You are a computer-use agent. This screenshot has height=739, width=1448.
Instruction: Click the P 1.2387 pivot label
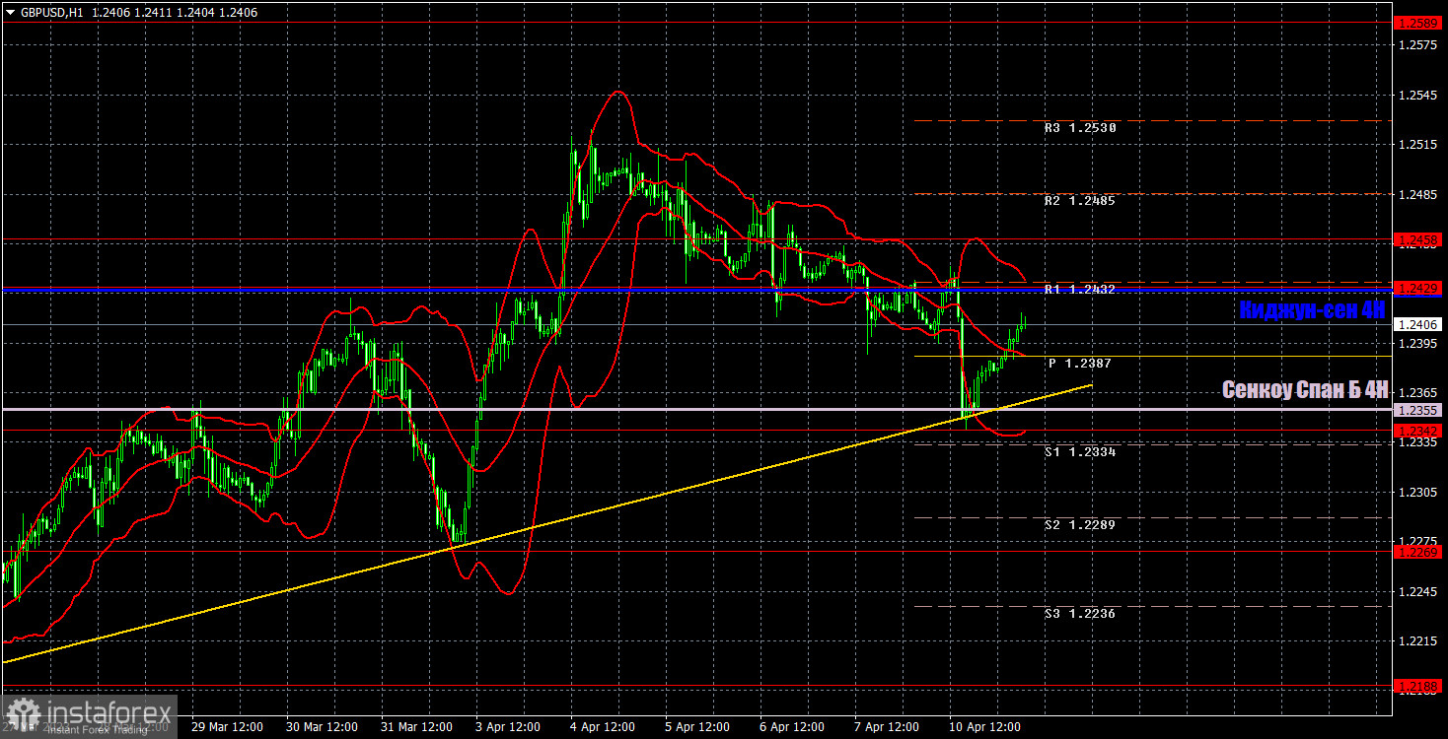[1080, 364]
